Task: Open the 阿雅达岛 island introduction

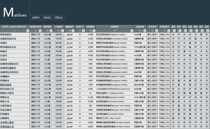Action: pyautogui.click(x=5, y=97)
